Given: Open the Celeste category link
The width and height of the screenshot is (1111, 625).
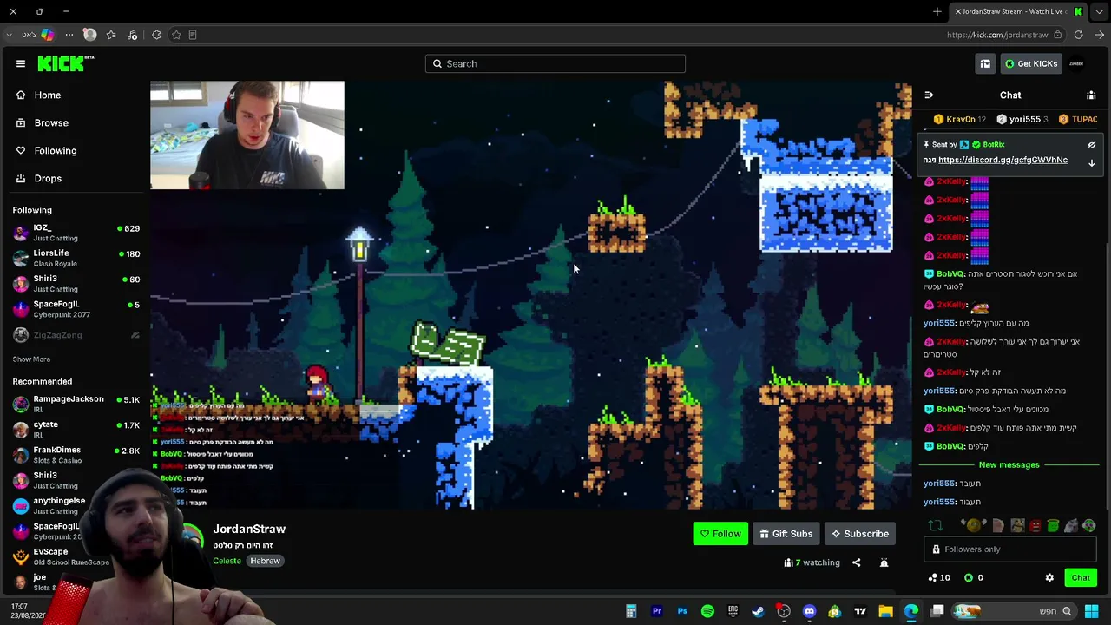Looking at the screenshot, I should (227, 561).
